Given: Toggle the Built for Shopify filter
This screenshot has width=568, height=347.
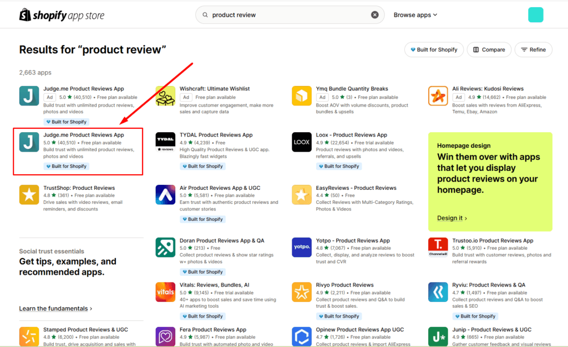Looking at the screenshot, I should click(x=434, y=49).
